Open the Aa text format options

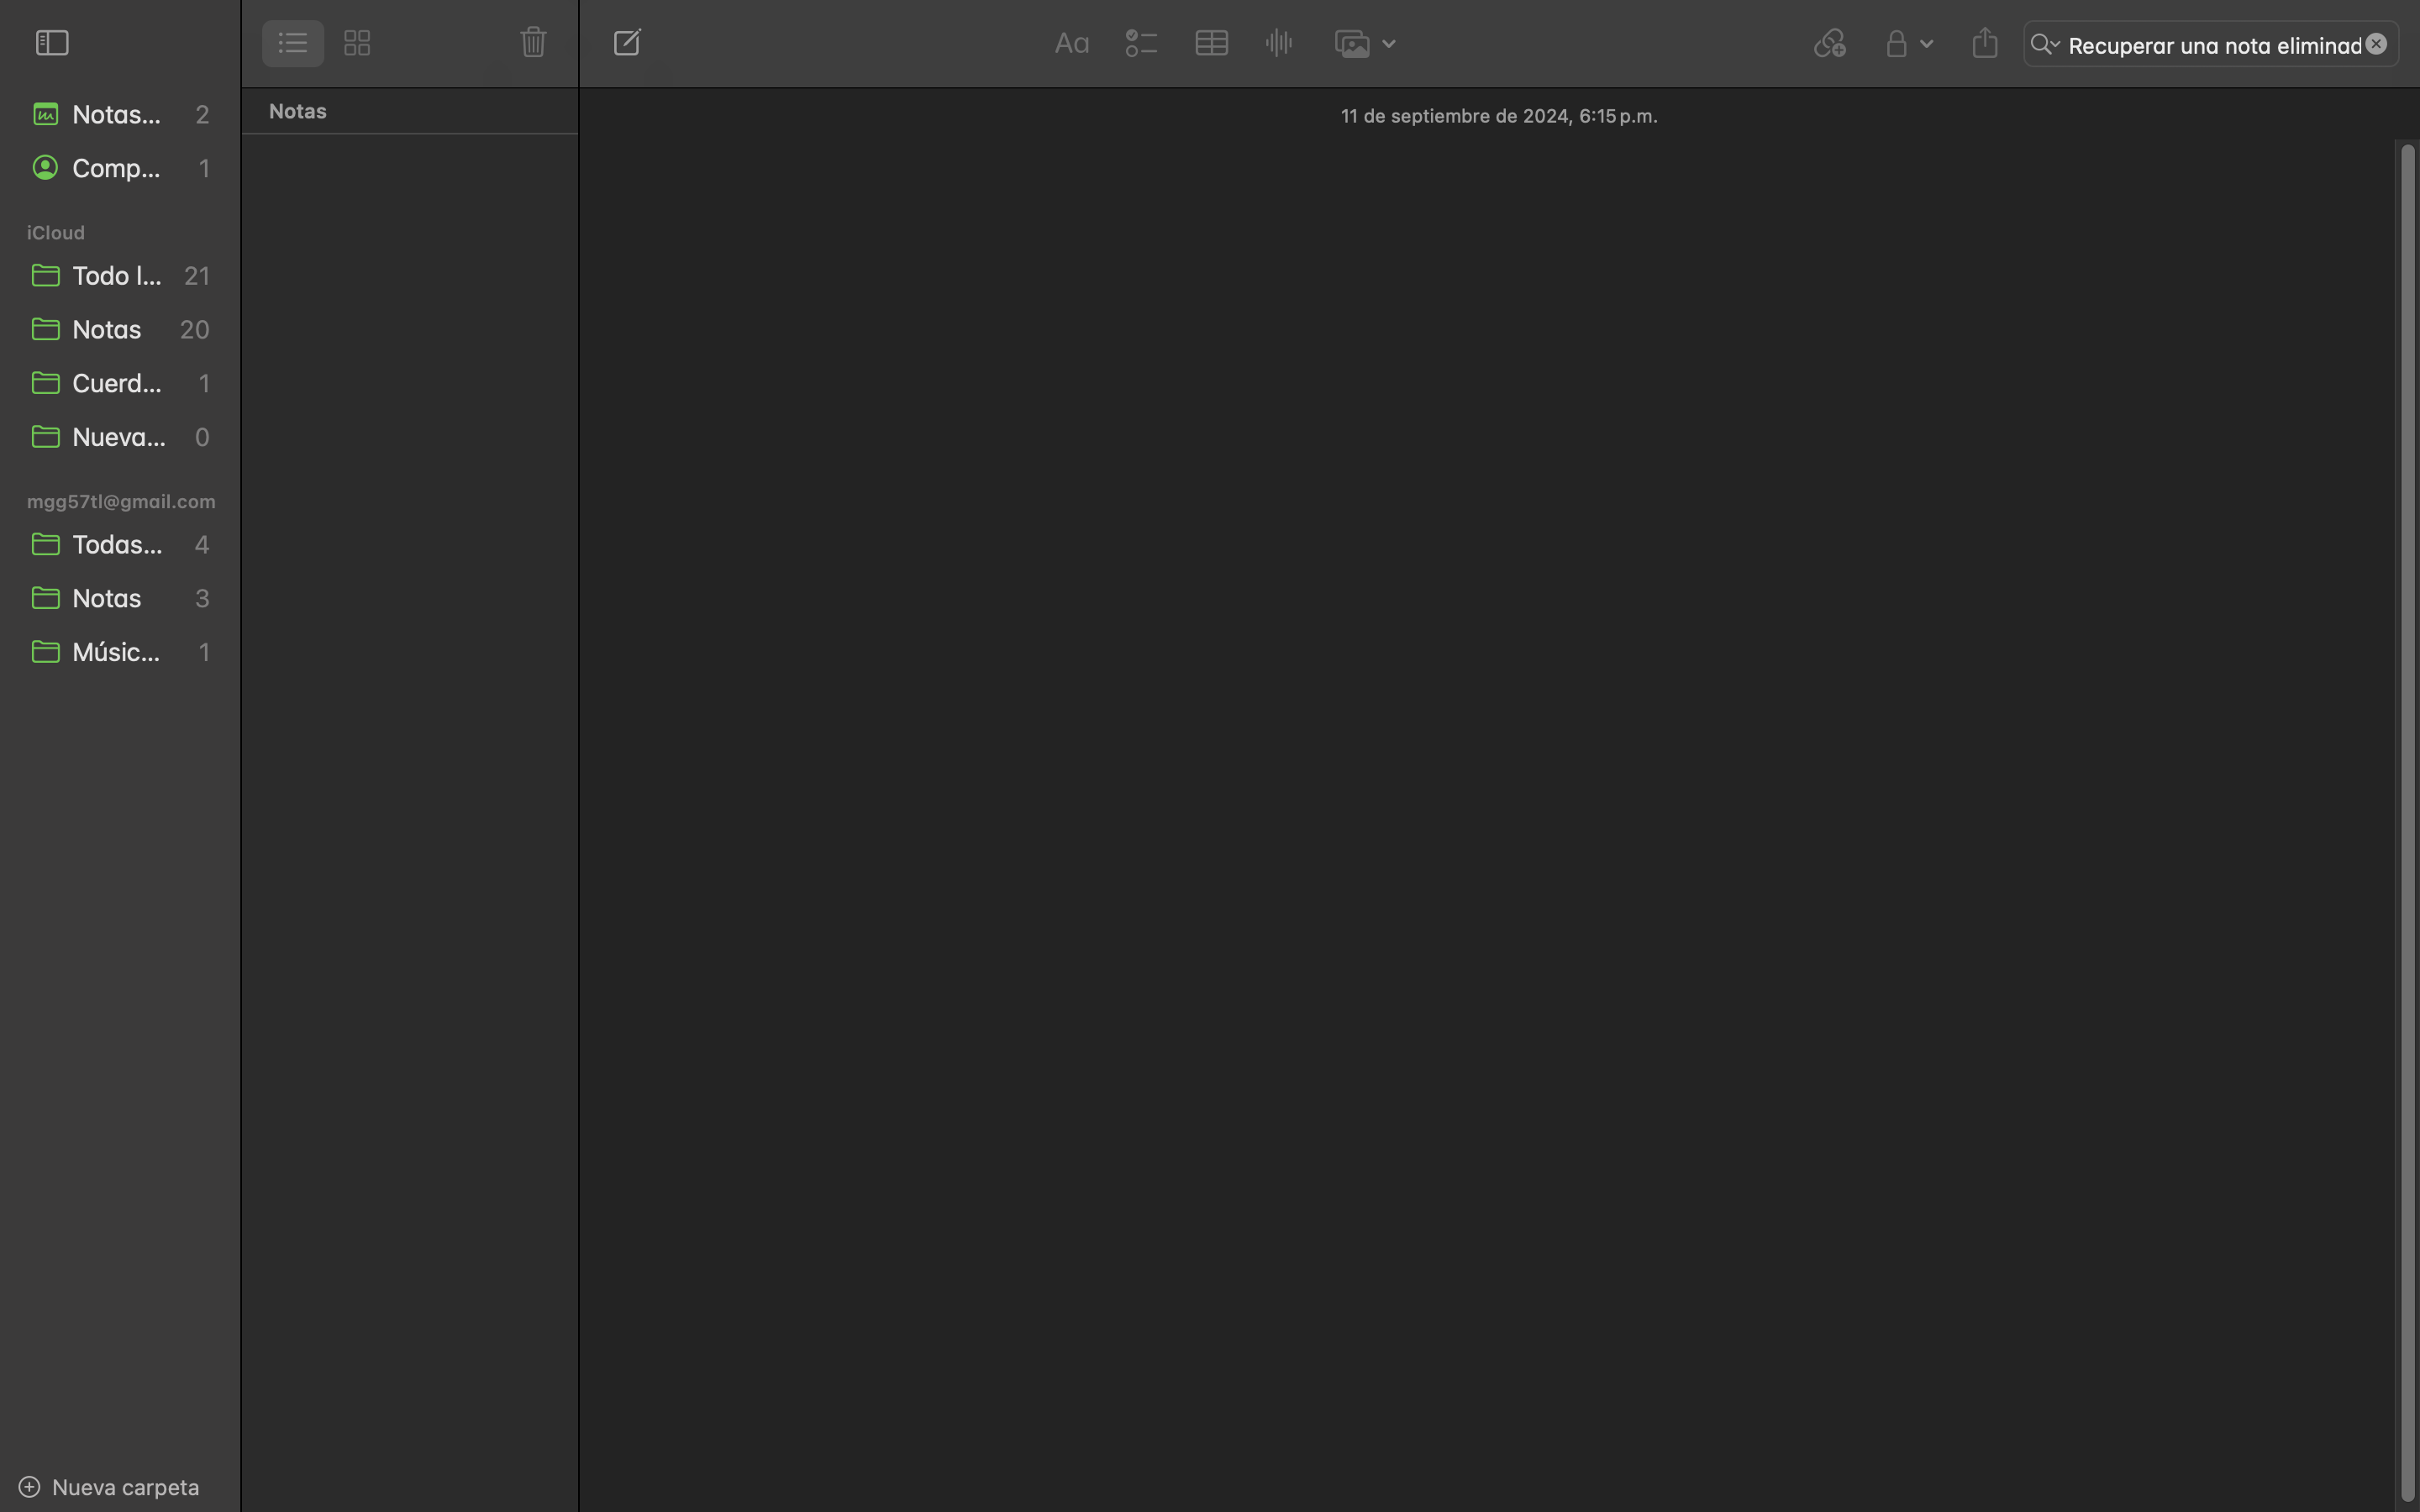click(1071, 44)
